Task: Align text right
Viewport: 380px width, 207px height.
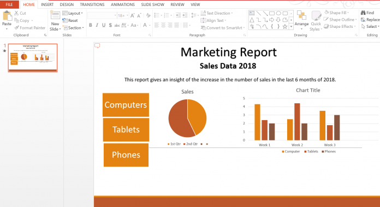Action: [x=170, y=25]
